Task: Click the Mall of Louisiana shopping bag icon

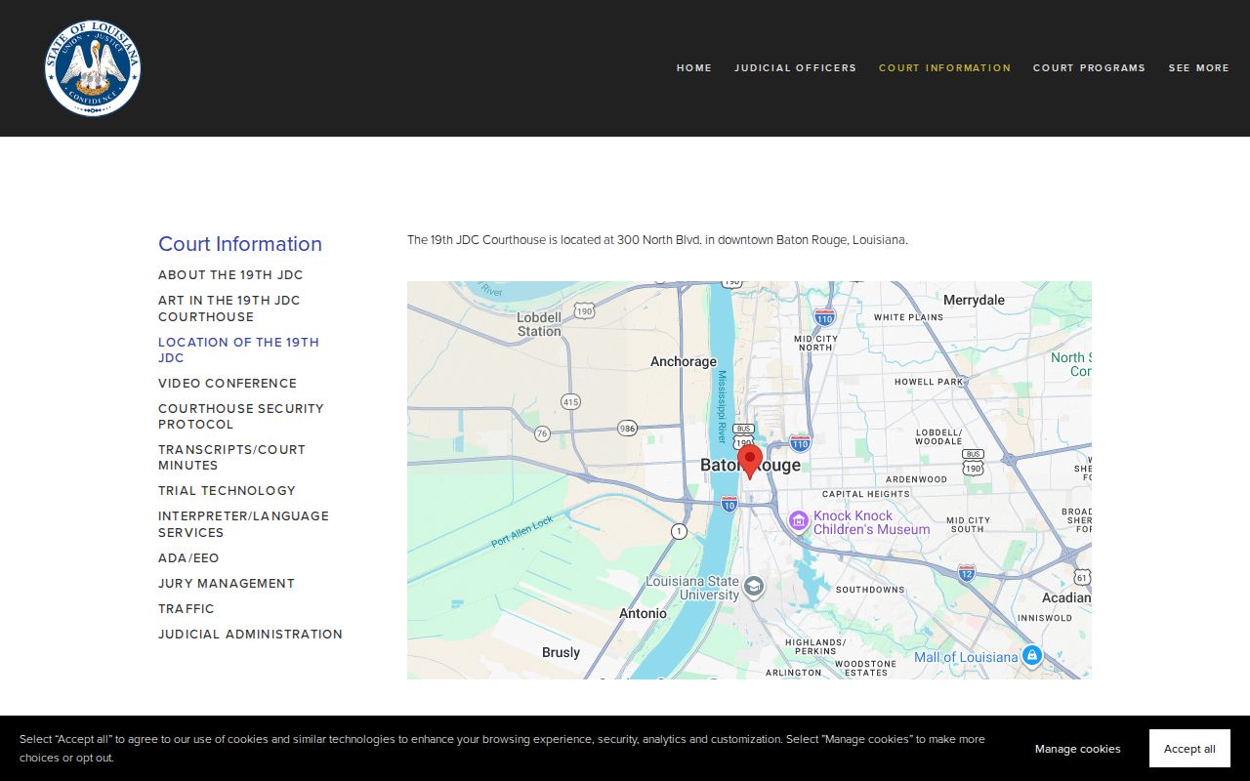Action: [x=1032, y=655]
